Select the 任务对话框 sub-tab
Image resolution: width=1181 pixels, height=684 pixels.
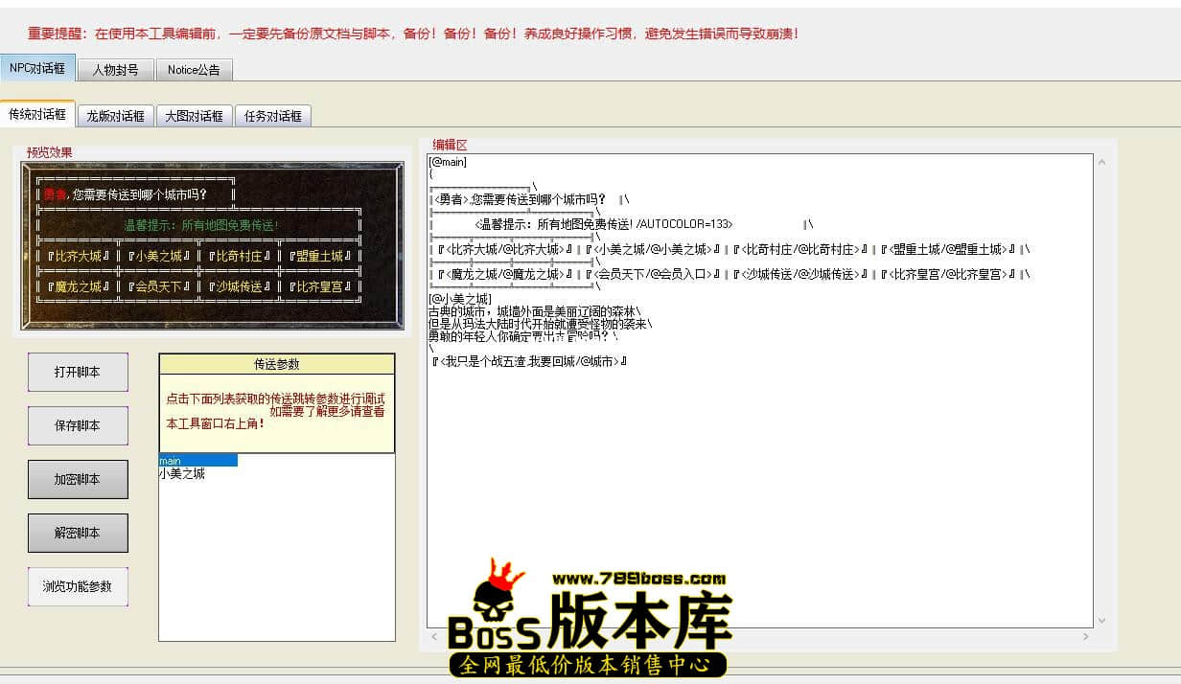coord(272,116)
